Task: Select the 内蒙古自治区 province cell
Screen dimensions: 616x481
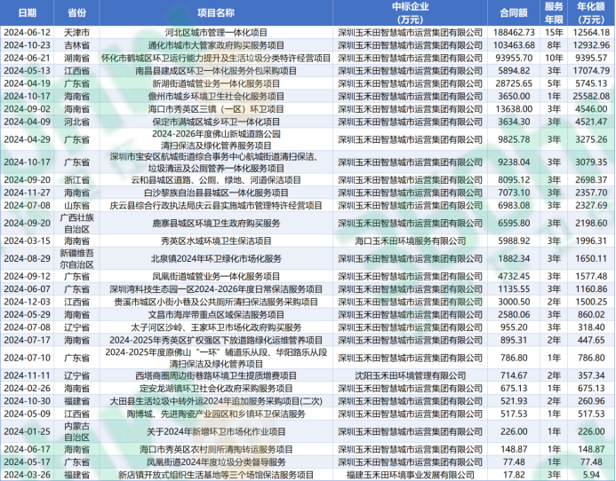Action: (x=76, y=431)
